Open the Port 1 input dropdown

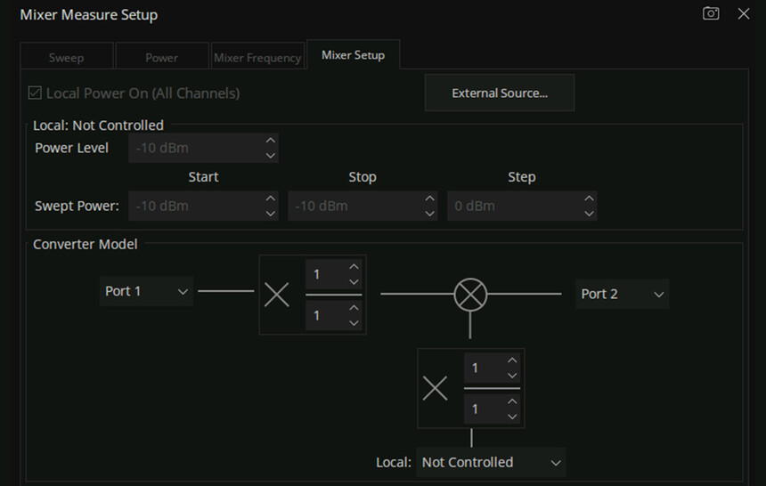147,292
